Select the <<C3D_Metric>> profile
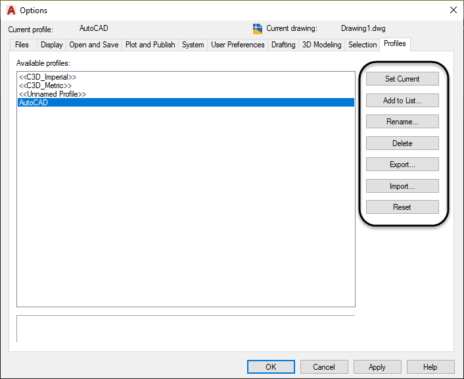Image resolution: width=464 pixels, height=379 pixels. (186, 86)
